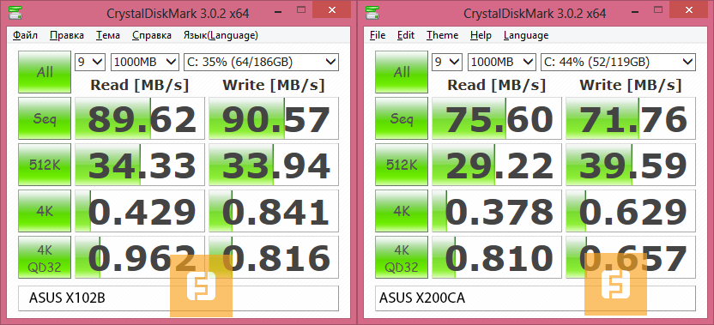The width and height of the screenshot is (714, 325).
Task: Click 4K write value 0.629
Action: [x=631, y=211]
